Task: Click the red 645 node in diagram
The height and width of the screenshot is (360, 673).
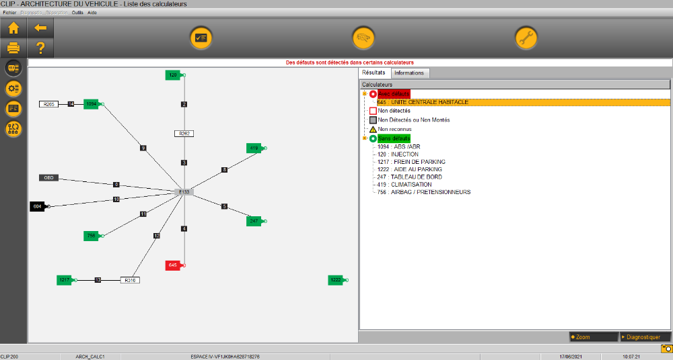Action: tap(173, 266)
